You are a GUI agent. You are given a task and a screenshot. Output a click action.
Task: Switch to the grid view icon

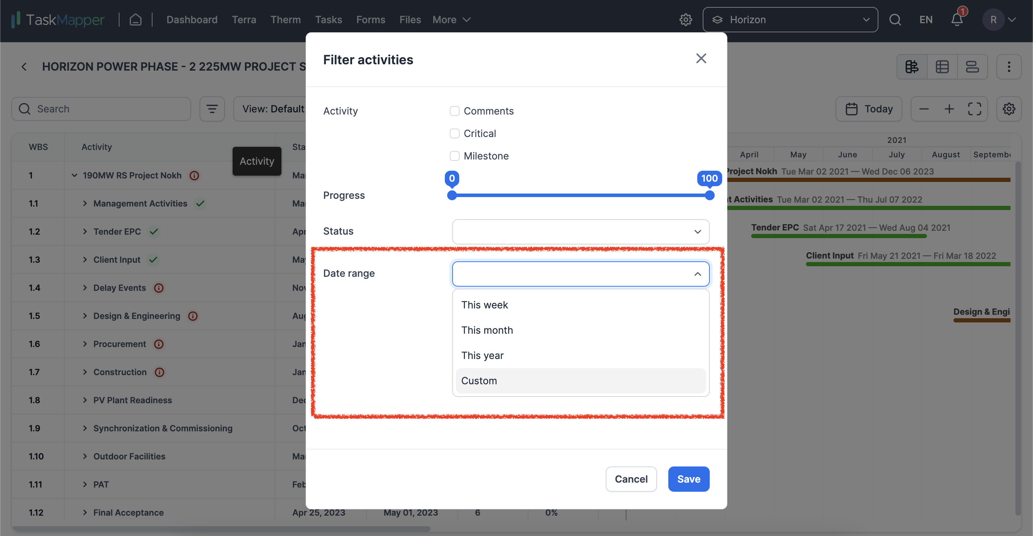(x=943, y=66)
